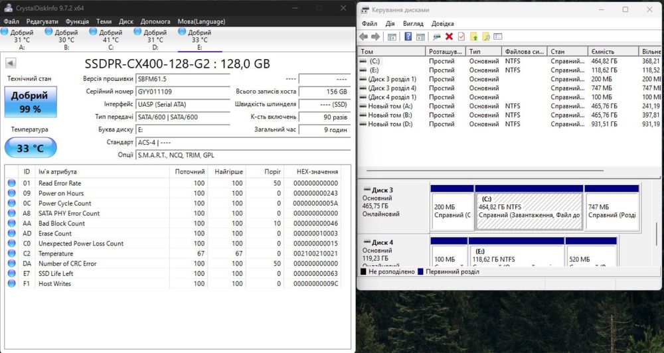The height and width of the screenshot is (353, 664).
Task: Click the yellow folder with green arrow icon
Action: click(x=473, y=36)
